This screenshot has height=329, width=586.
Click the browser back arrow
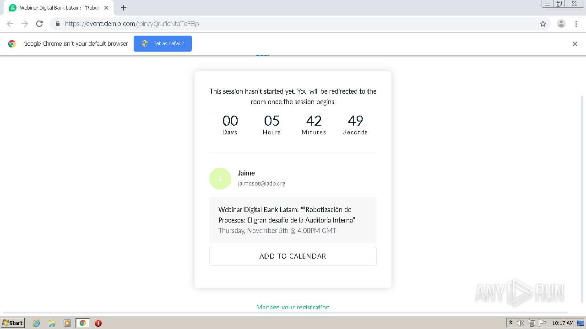pos(10,24)
